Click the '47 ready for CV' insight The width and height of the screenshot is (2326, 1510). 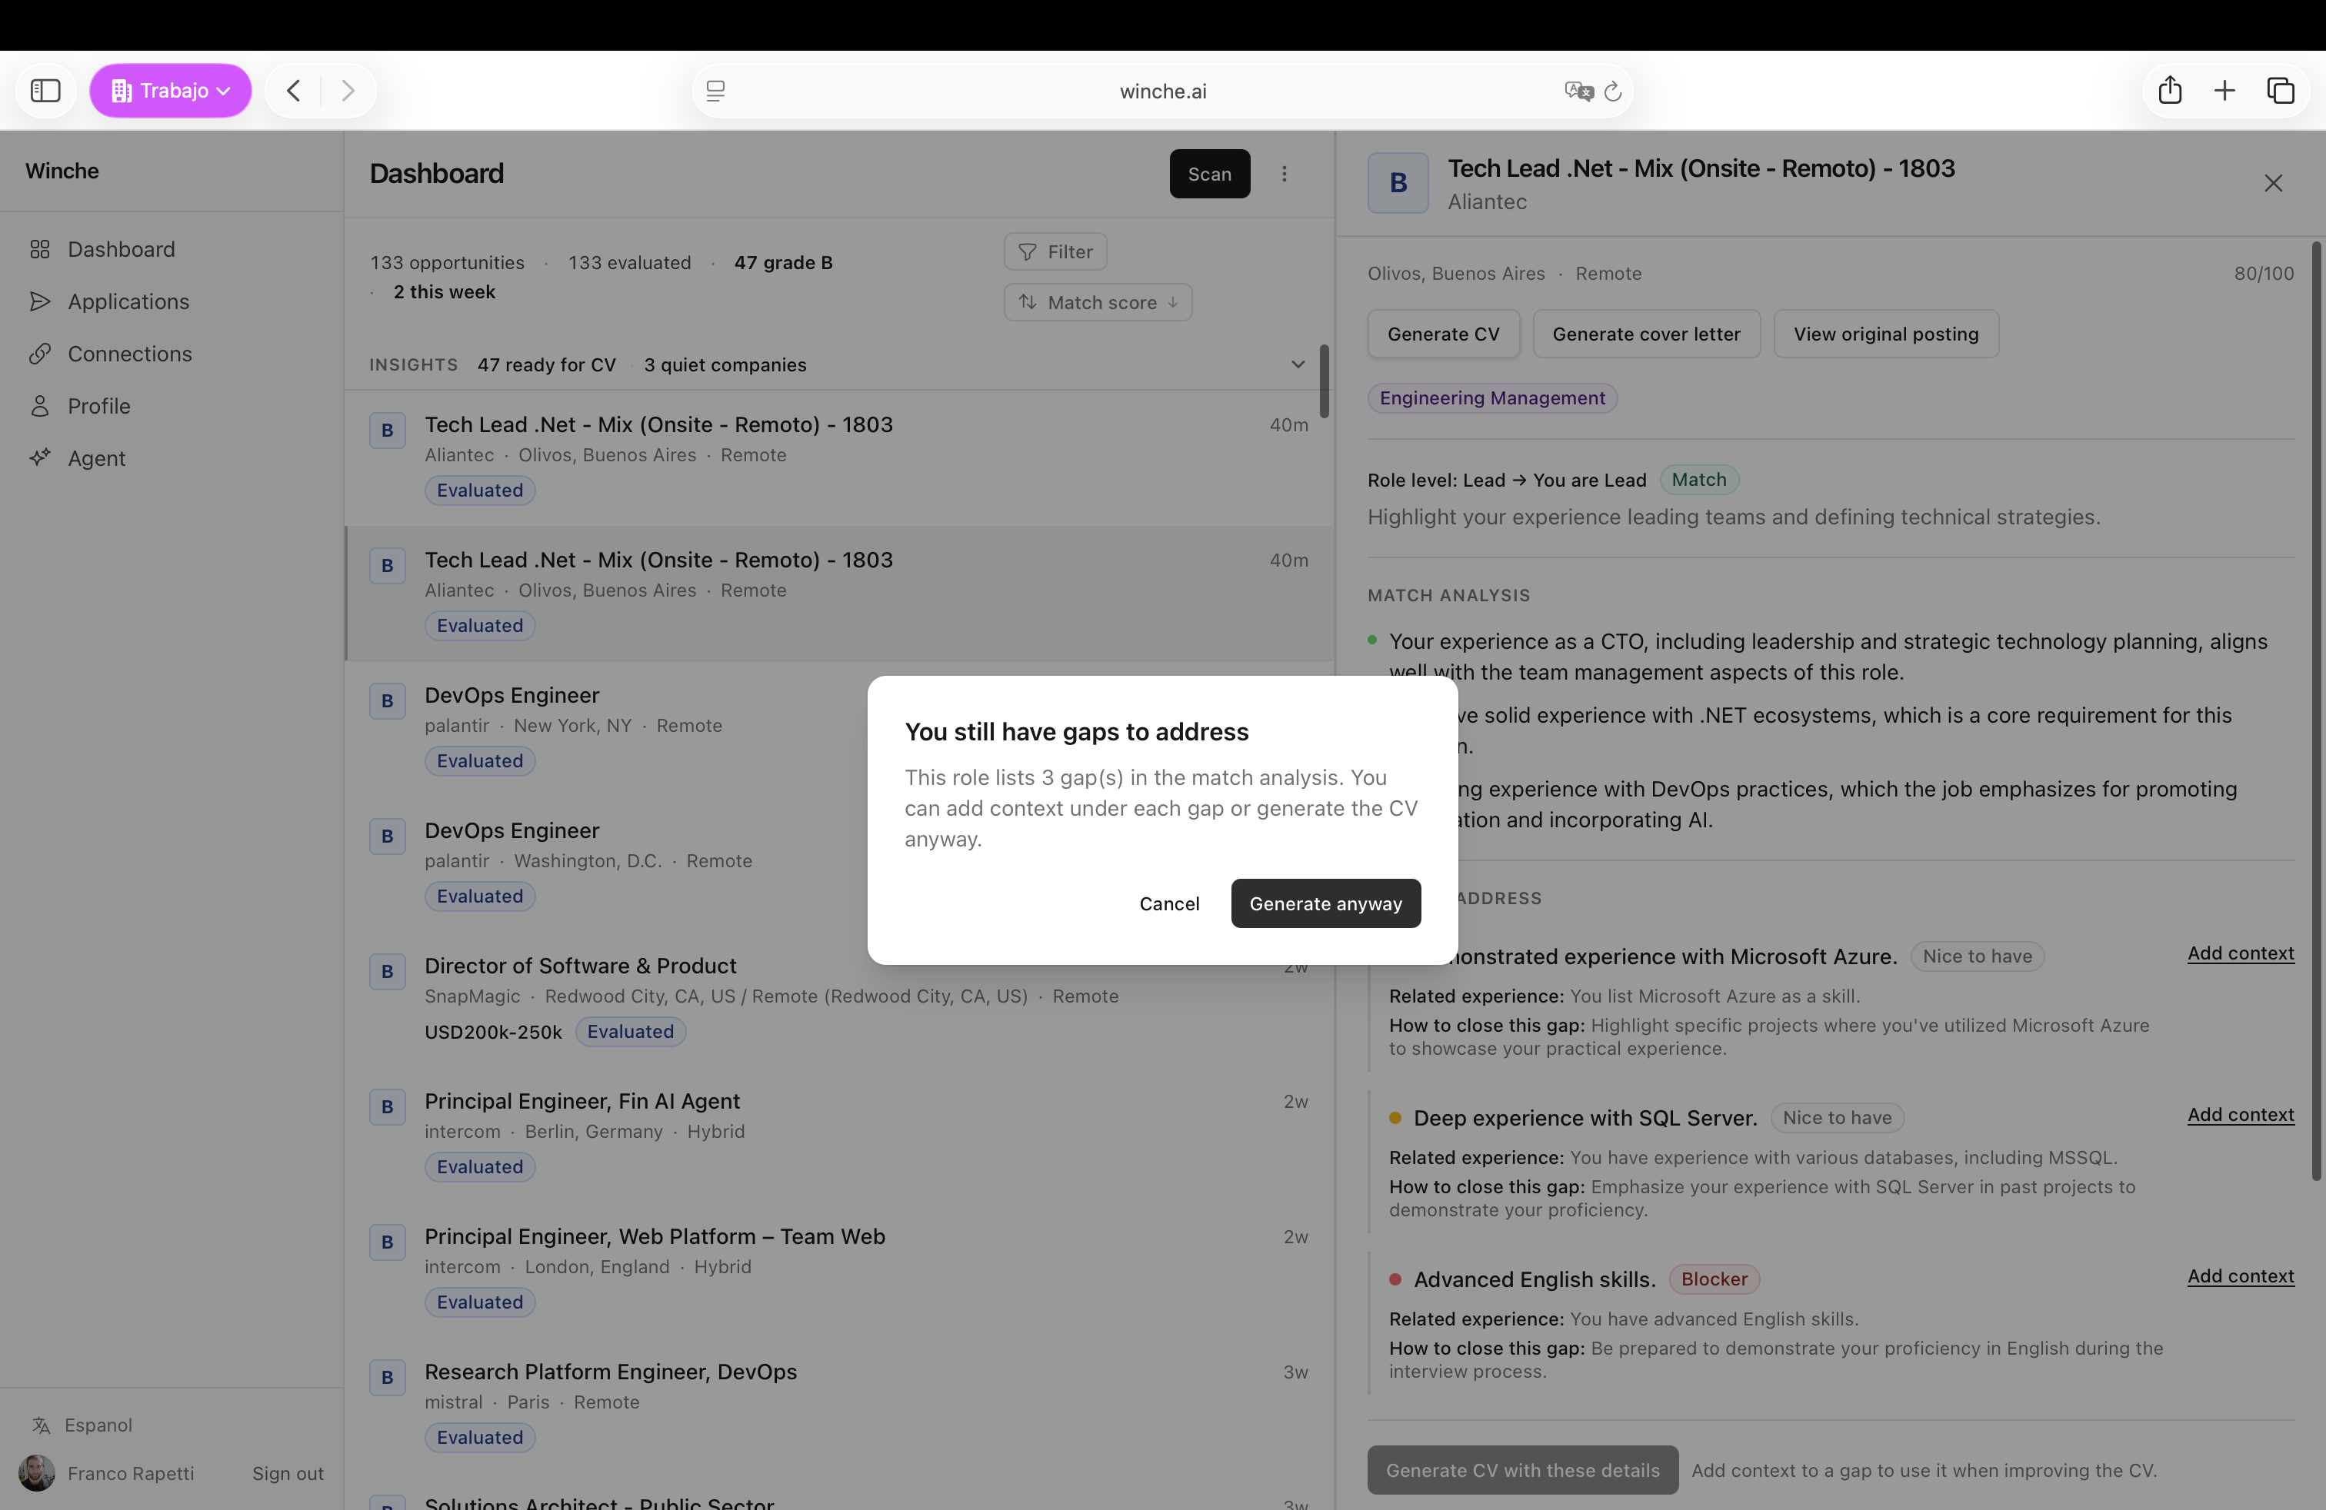click(546, 364)
